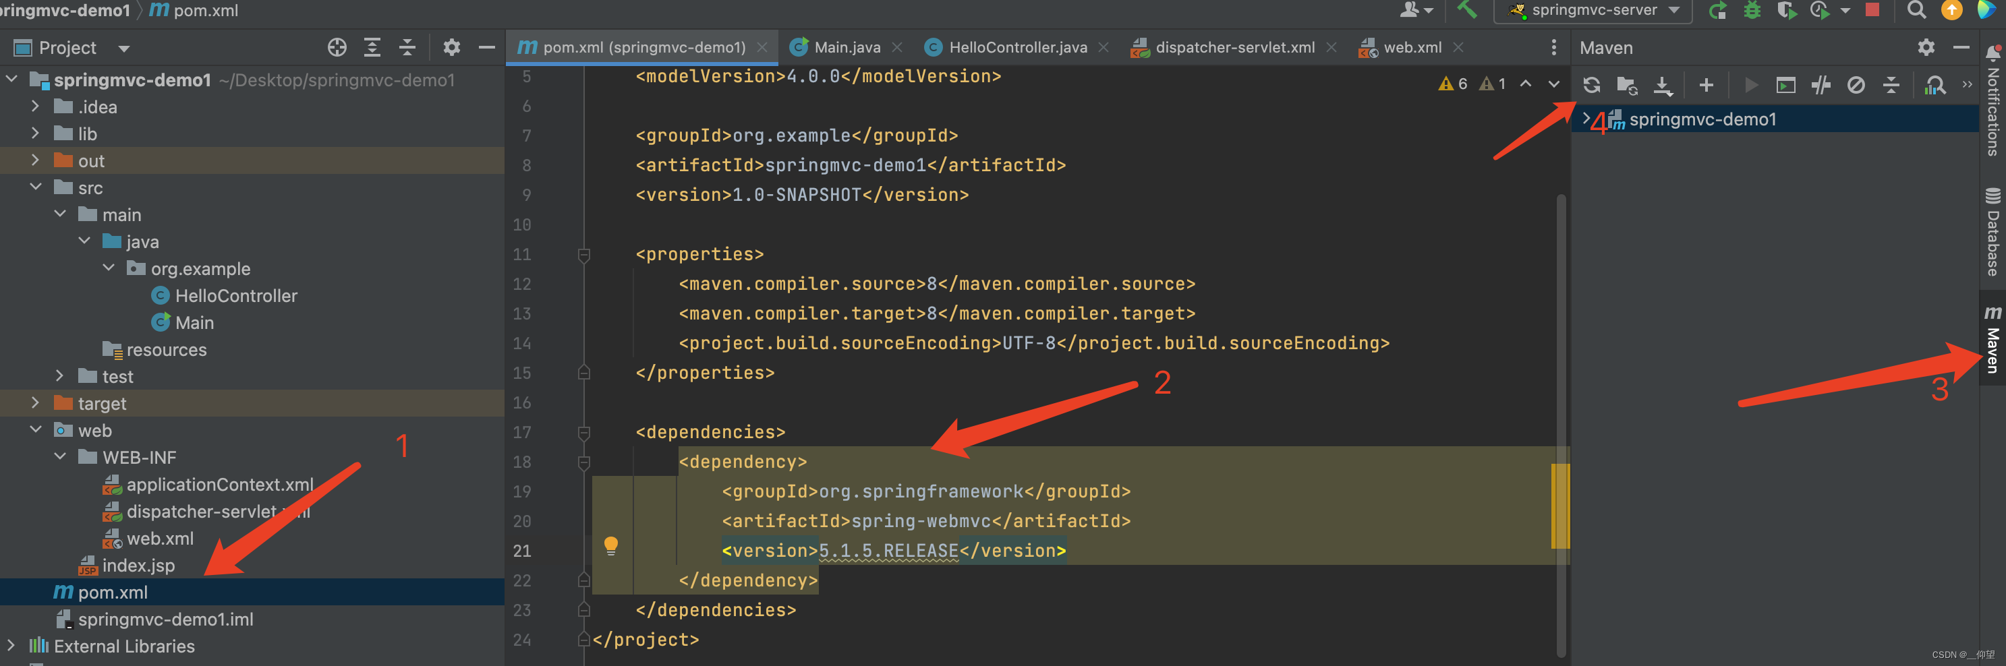Open Project panel settings gear
The image size is (2006, 666).
tap(451, 47)
